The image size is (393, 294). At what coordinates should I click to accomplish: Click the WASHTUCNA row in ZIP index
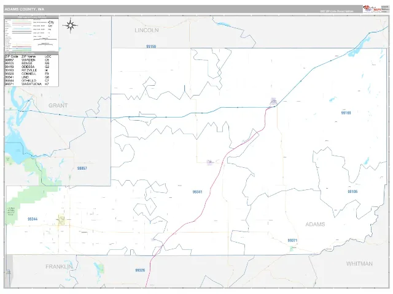click(31, 85)
